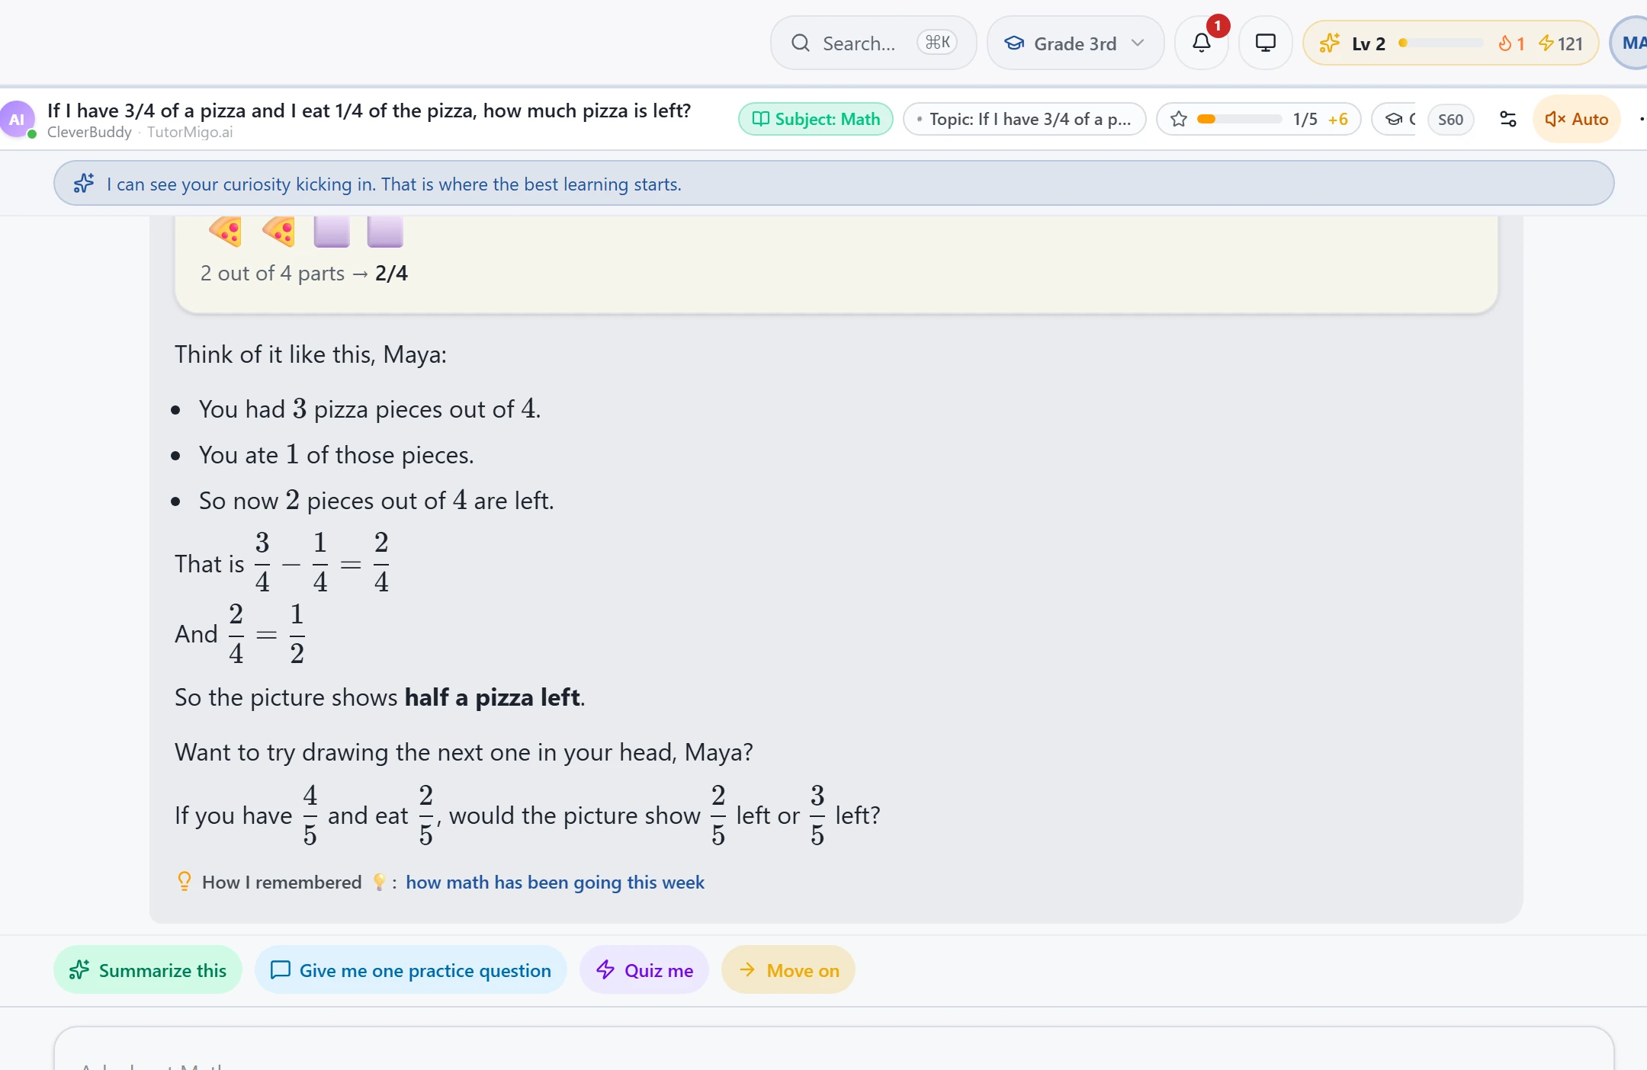Click the 1/5 progress bar
This screenshot has height=1070, width=1647.
coord(1239,119)
